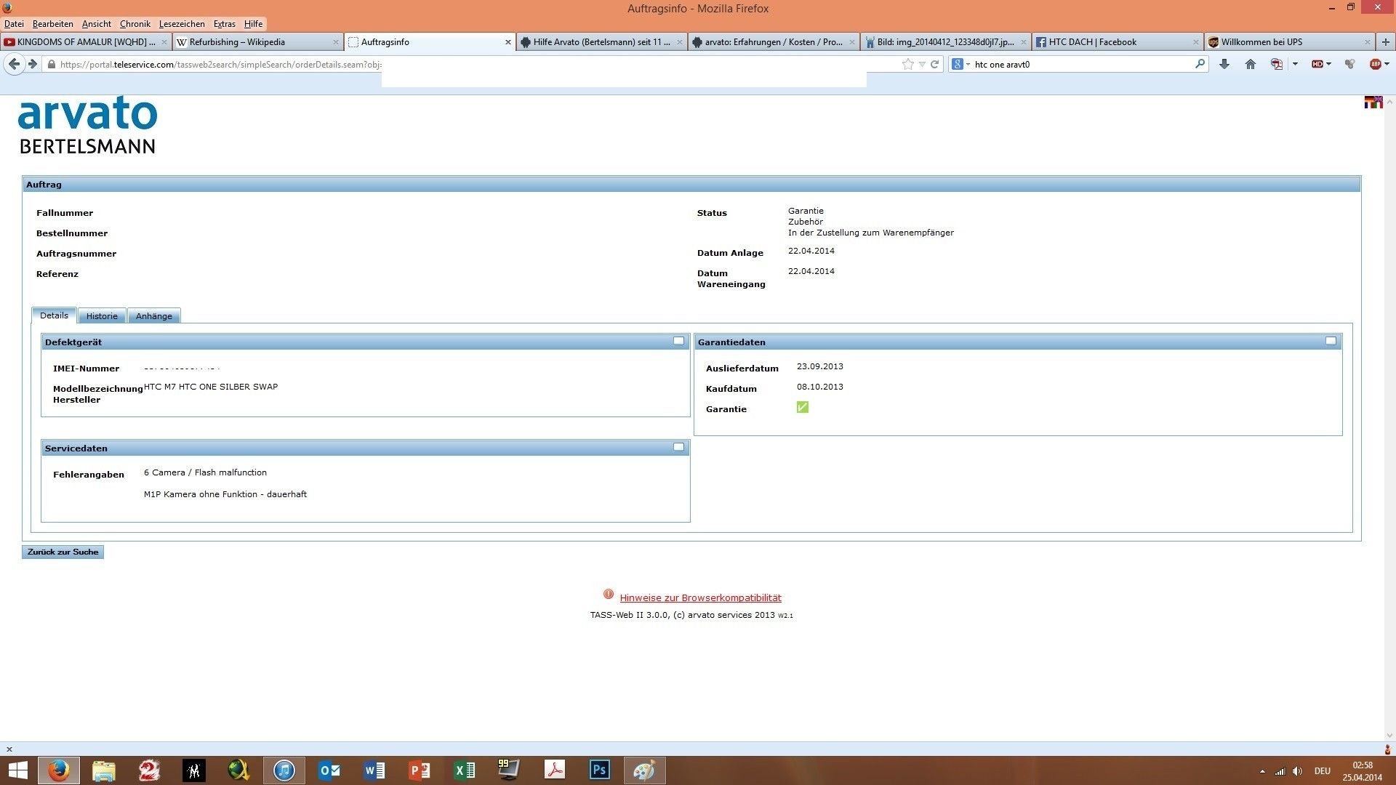Click the browser Forward arrow button
Viewport: 1396px width, 785px height.
[32, 64]
